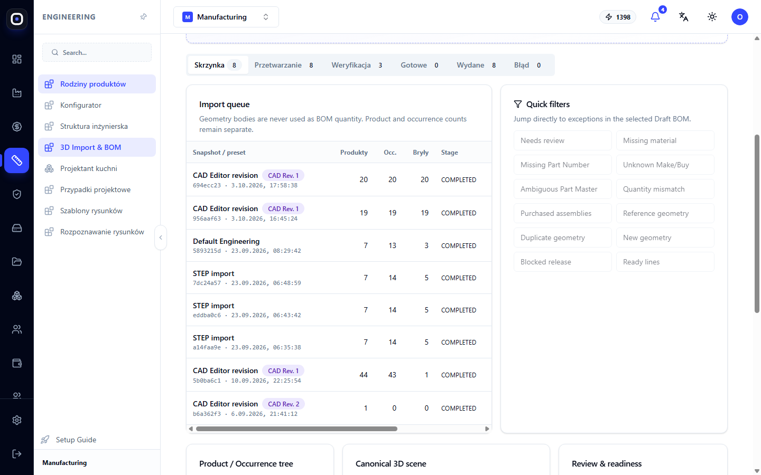The height and width of the screenshot is (475, 761).
Task: Toggle Needs review quick filter
Action: [563, 140]
